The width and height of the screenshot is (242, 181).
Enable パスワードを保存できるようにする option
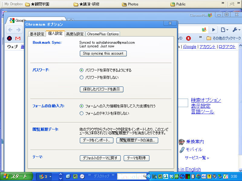point(81,70)
